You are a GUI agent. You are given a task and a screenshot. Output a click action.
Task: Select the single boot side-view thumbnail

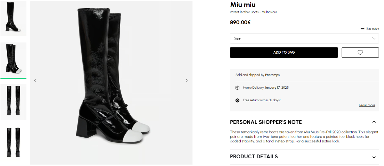pyautogui.click(x=13, y=18)
